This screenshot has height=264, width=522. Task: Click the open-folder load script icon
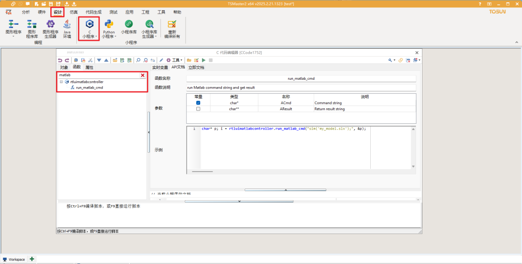115,60
